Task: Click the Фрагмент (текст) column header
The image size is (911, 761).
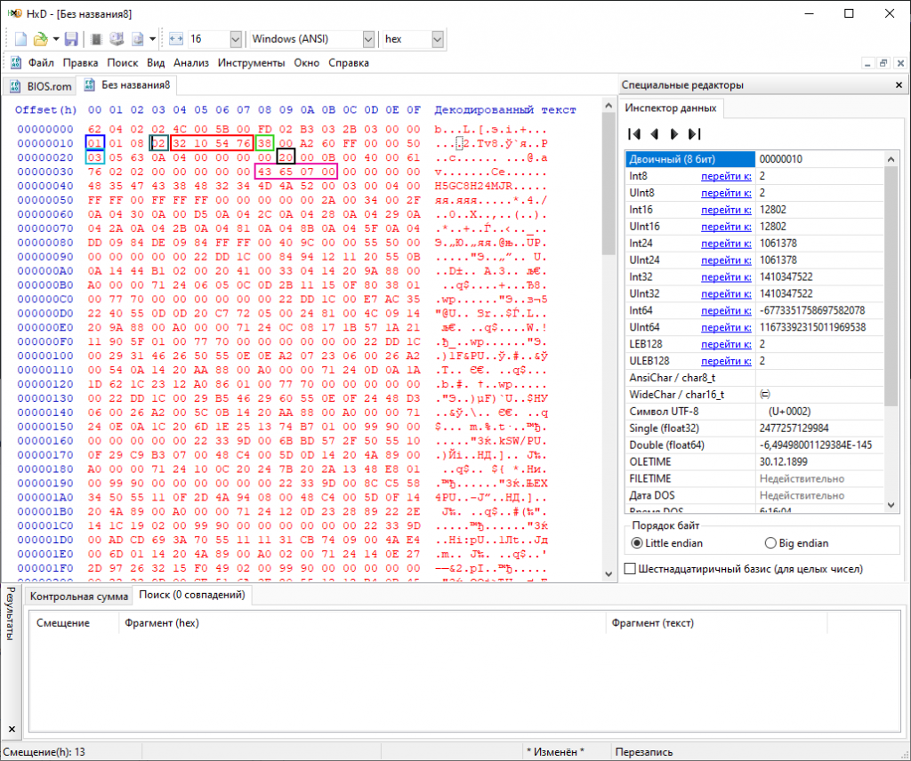Action: pyautogui.click(x=716, y=623)
